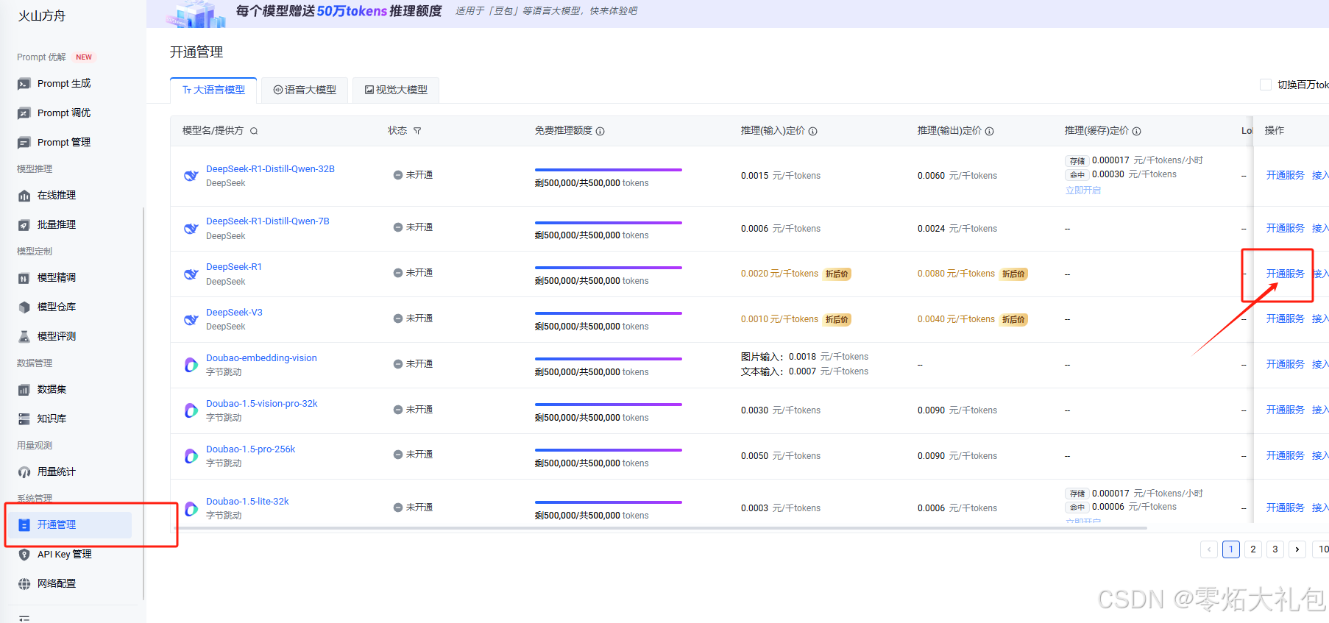Click the 用量统计 gauge icon
1329x623 pixels.
point(24,472)
